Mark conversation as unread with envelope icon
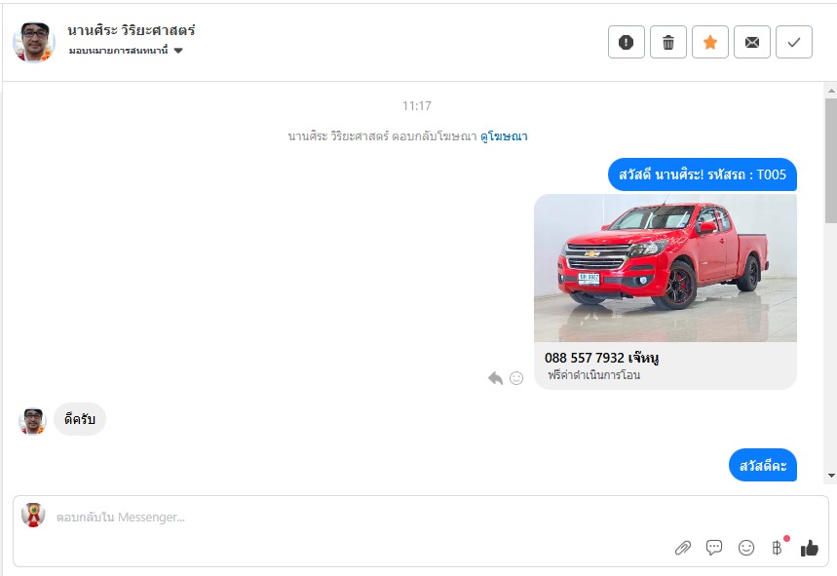The width and height of the screenshot is (837, 576). tap(752, 42)
